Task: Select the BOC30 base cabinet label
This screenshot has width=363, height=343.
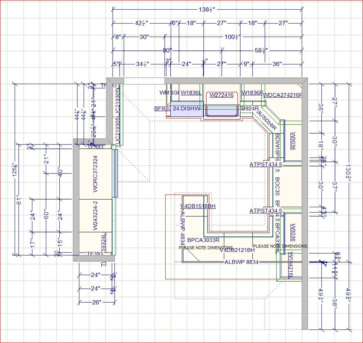Action: pyautogui.click(x=277, y=186)
